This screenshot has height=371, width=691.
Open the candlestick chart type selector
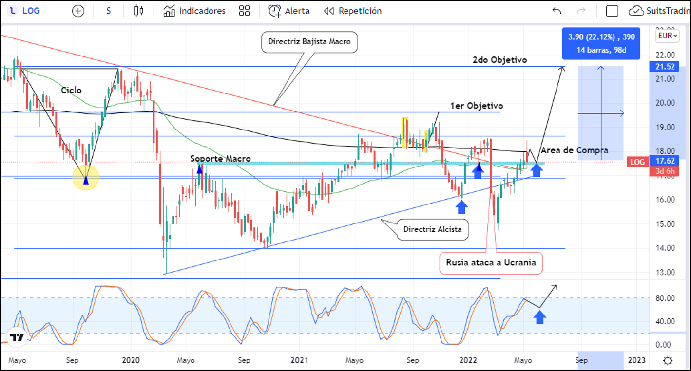(139, 11)
